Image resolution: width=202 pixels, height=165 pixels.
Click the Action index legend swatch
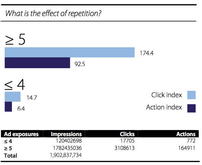pos(191,108)
